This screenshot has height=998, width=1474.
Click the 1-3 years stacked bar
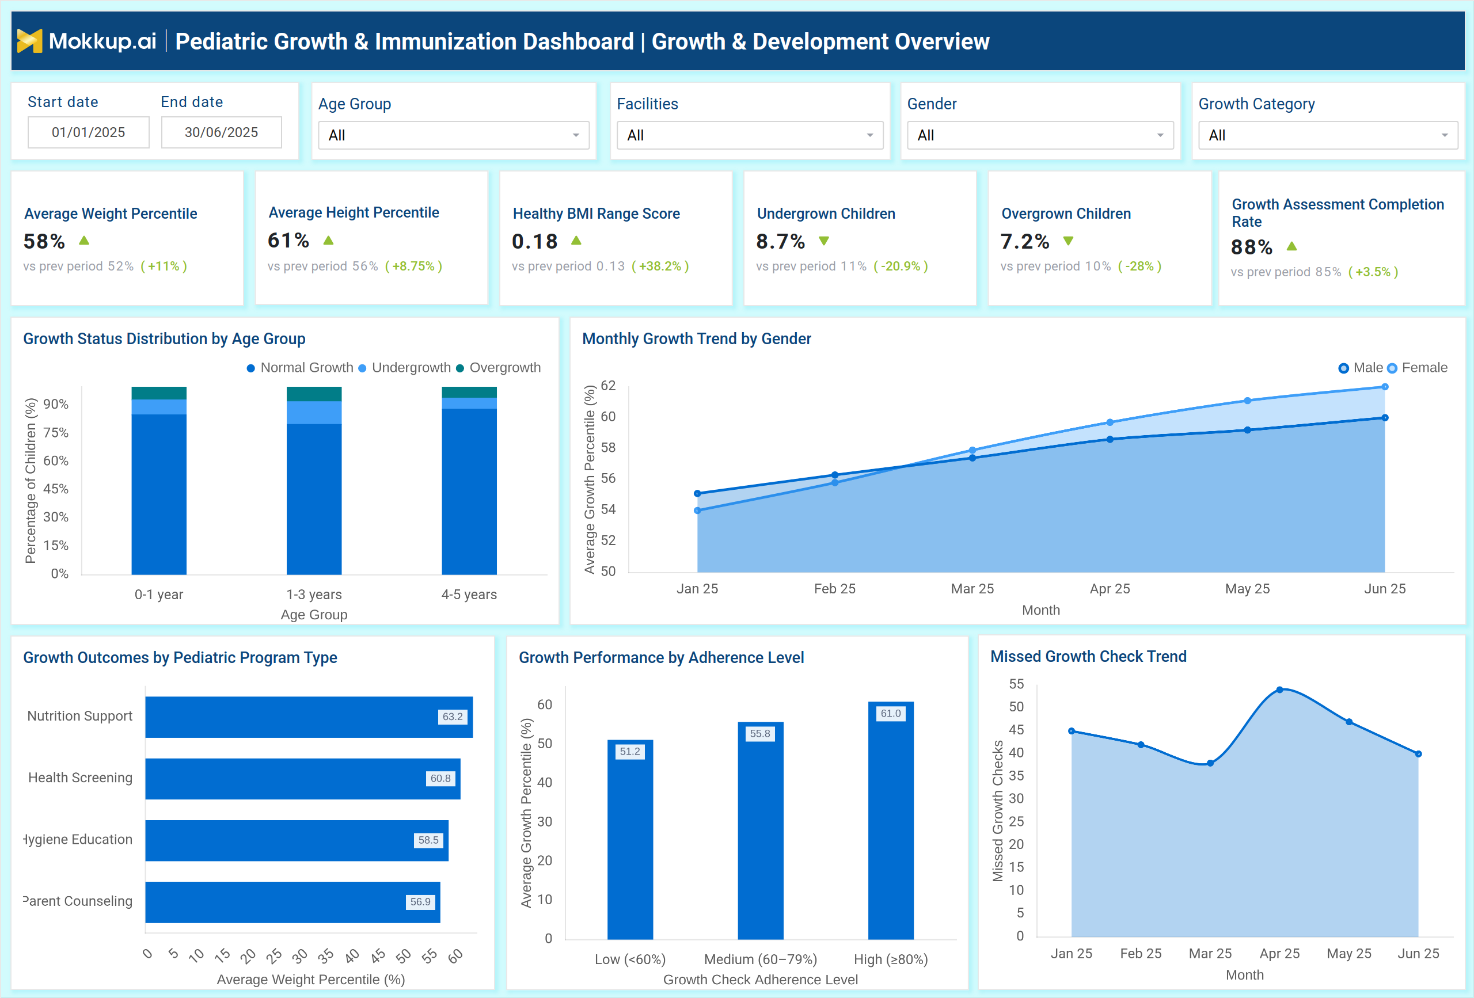coord(314,481)
